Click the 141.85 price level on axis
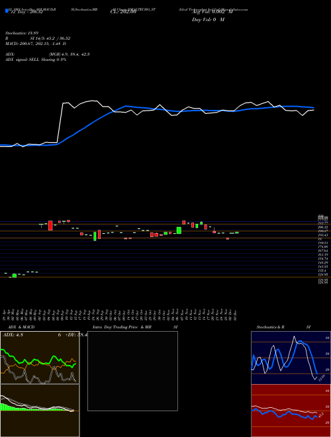Image resolution: width=331 pixels, height=437 pixels. (x=323, y=266)
